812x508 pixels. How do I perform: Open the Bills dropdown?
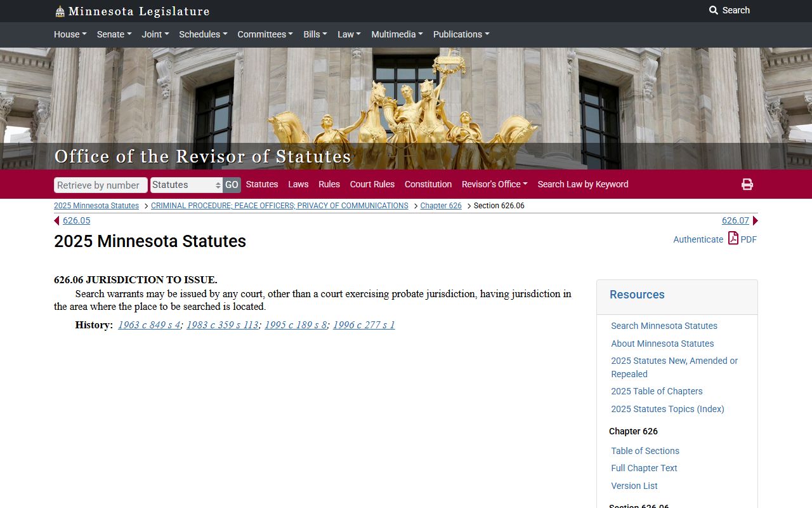tap(315, 34)
